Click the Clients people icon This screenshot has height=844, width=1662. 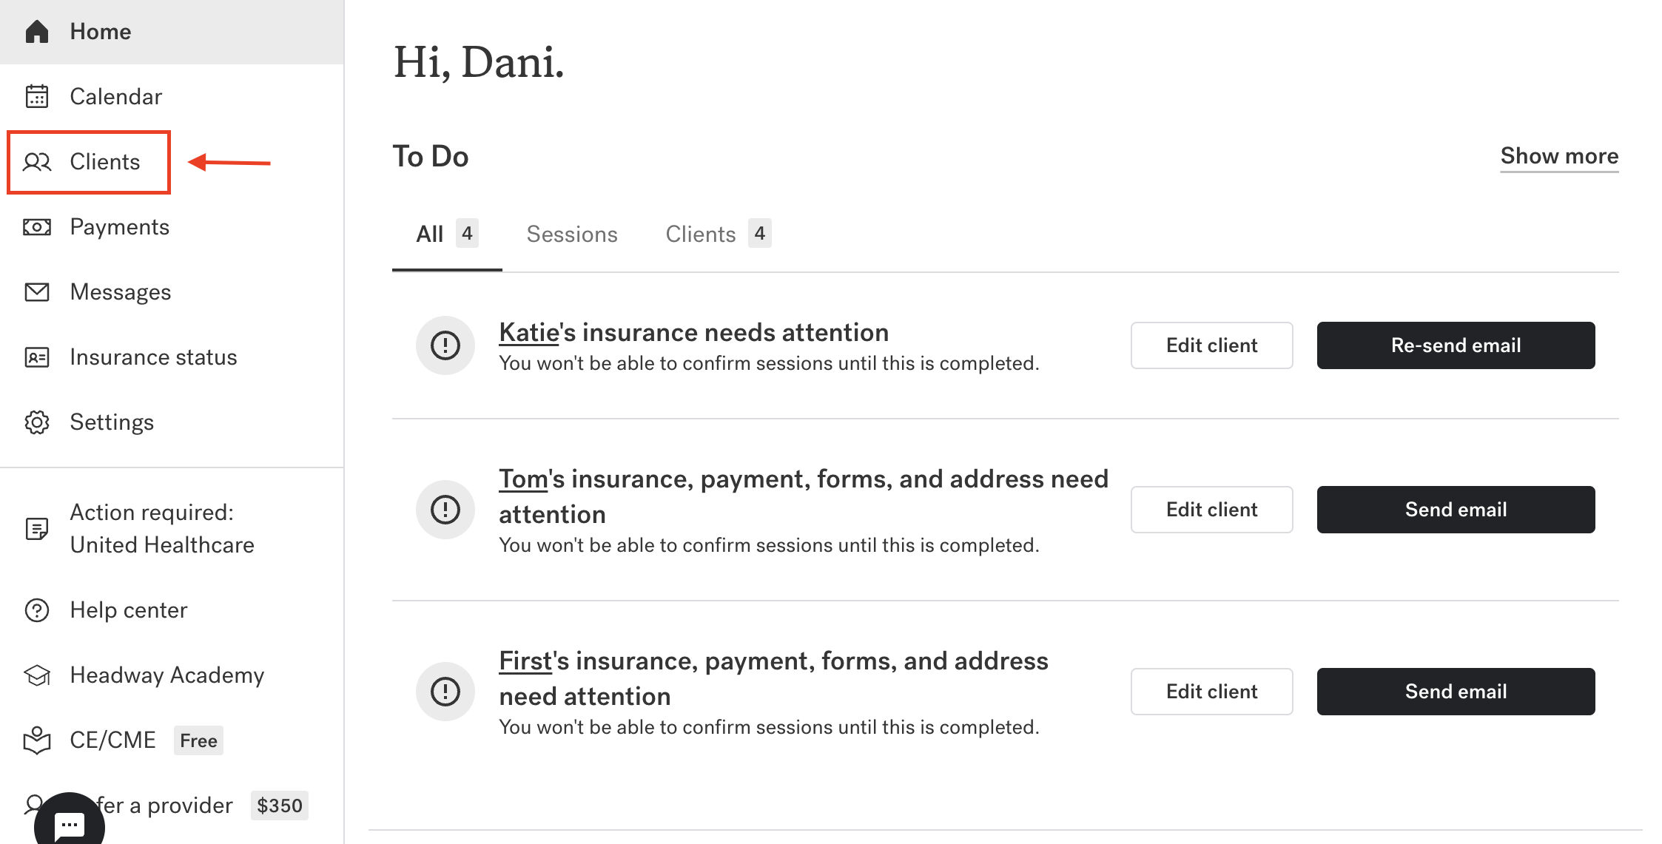pos(37,162)
